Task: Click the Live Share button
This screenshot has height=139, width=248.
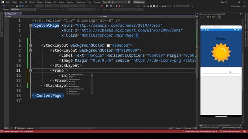Action: point(235,6)
